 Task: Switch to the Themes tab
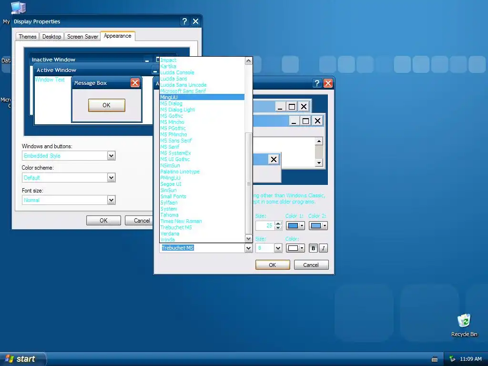[27, 36]
